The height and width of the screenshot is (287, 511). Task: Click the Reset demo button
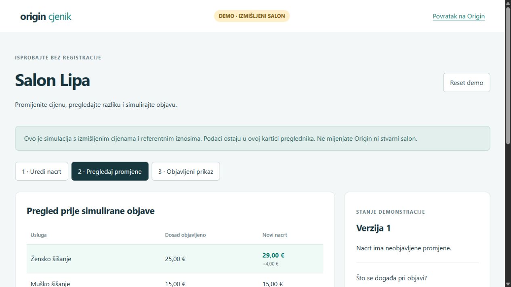[467, 83]
